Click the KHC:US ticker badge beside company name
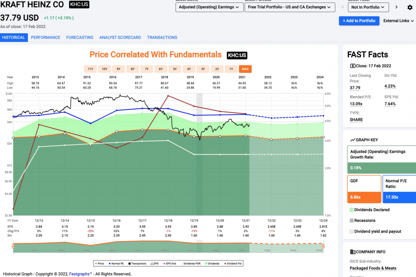This screenshot has width=416, height=277. 79,5
